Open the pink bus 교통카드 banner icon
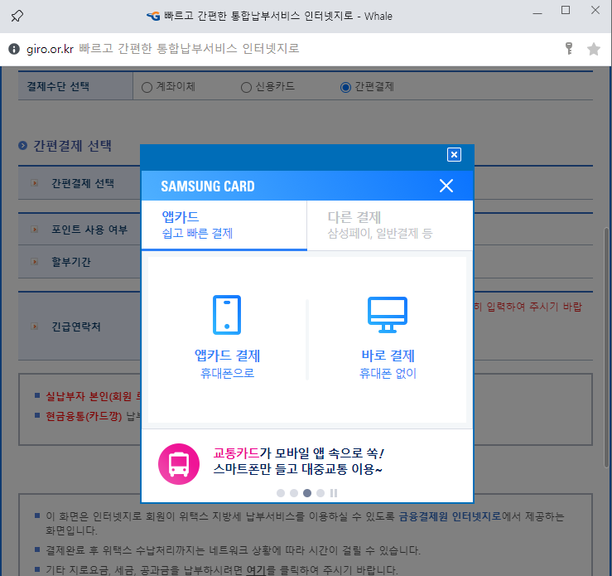Screen dimensions: 612x576 tap(179, 464)
